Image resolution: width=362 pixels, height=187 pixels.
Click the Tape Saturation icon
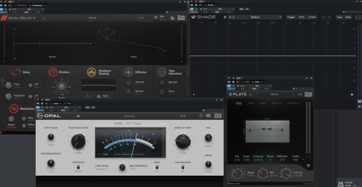point(162,72)
